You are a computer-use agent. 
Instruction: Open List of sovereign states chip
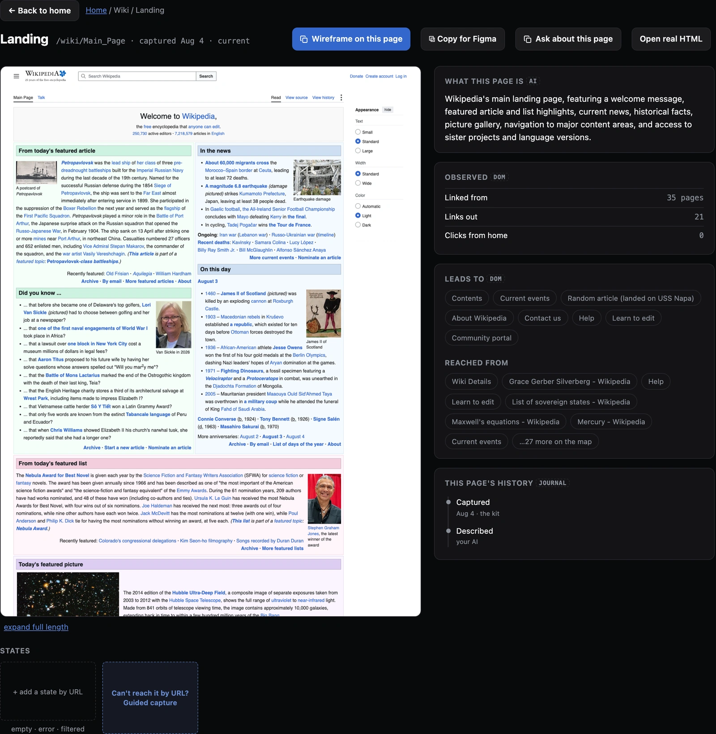[571, 402]
